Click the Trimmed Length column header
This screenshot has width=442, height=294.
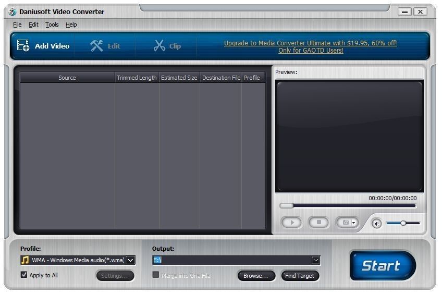click(137, 78)
